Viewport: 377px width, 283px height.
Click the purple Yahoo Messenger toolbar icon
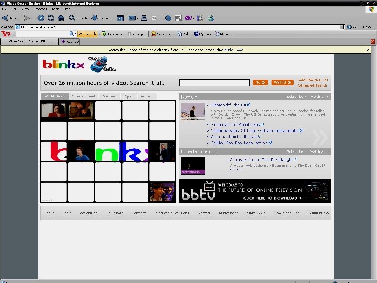pos(188,18)
